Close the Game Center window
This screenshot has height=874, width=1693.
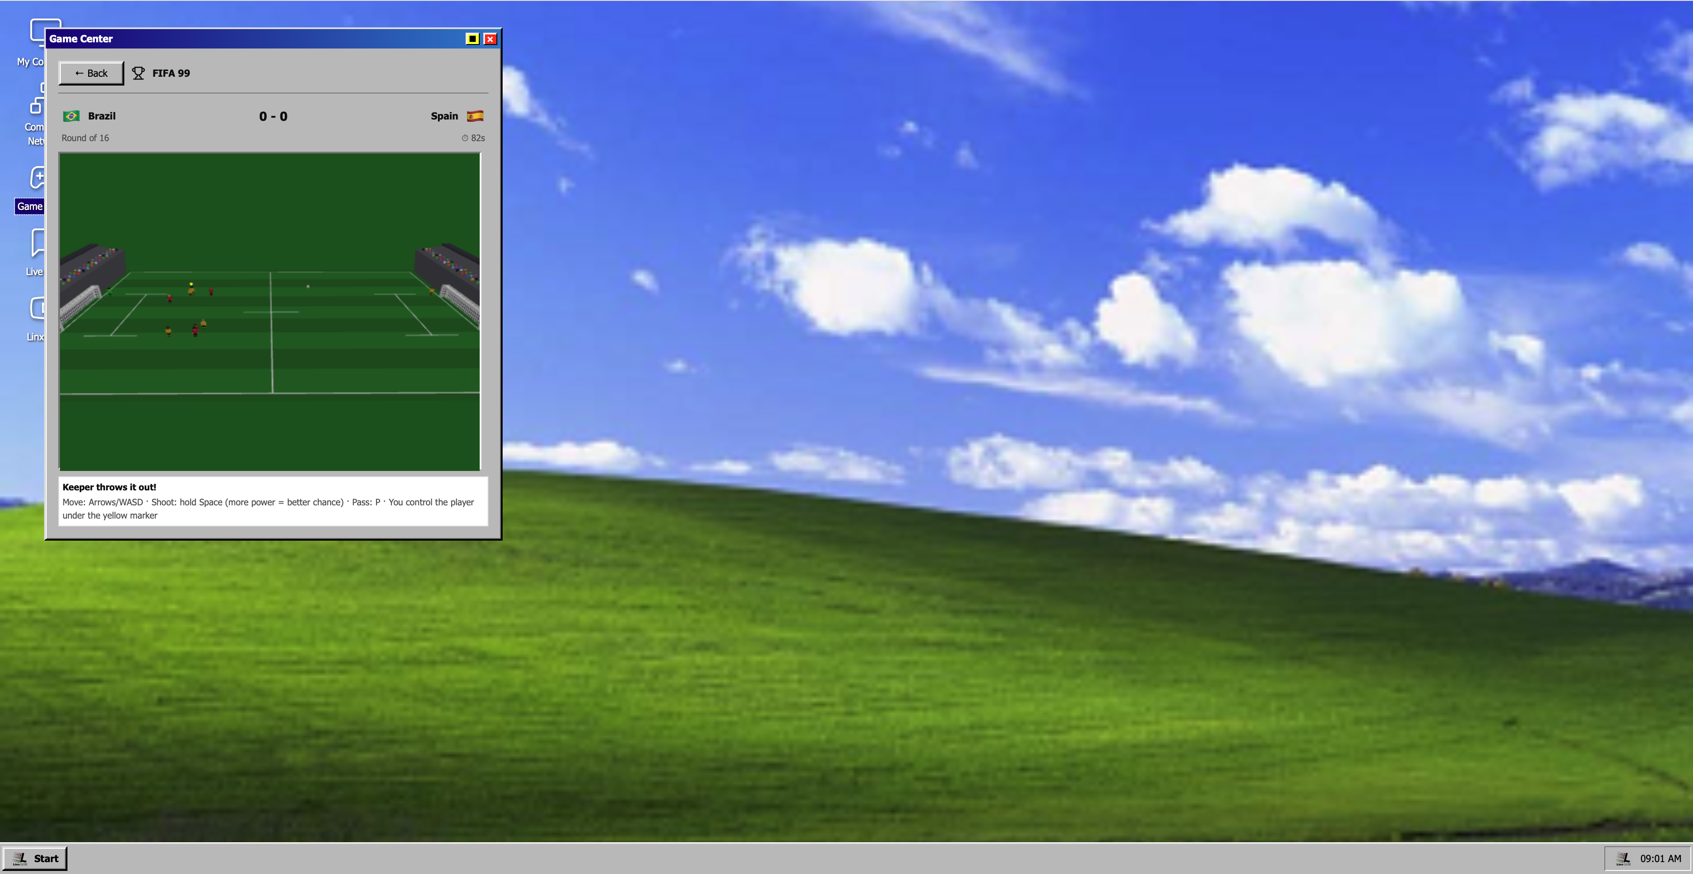click(x=490, y=39)
